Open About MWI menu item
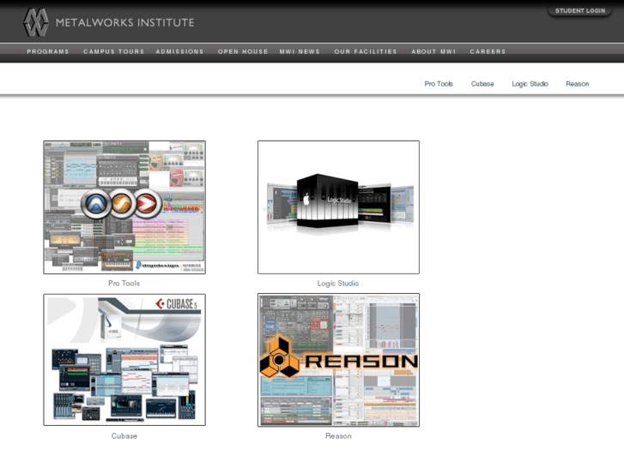 pos(433,51)
